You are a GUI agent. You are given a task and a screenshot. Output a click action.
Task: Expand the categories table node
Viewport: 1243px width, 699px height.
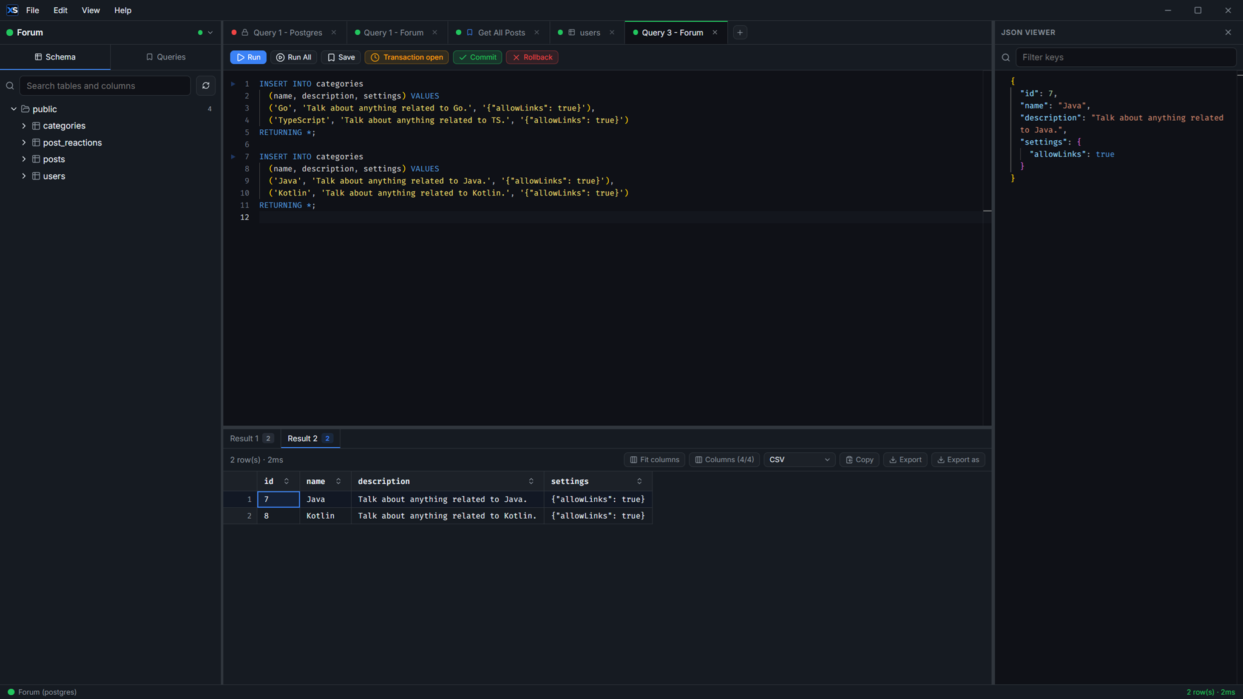pos(24,126)
